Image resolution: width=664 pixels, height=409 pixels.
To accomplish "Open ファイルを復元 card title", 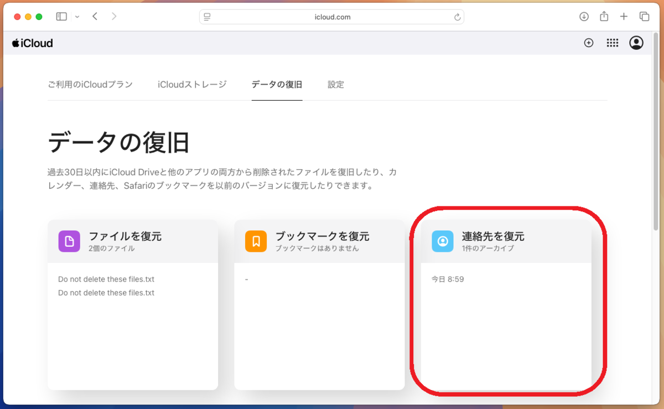I will pyautogui.click(x=125, y=236).
